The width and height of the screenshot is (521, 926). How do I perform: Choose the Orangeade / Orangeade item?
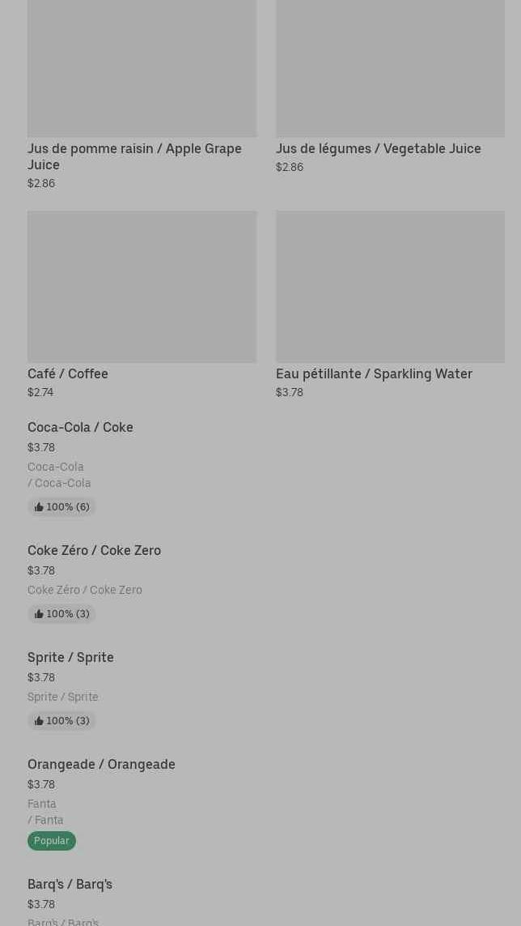[x=101, y=764]
